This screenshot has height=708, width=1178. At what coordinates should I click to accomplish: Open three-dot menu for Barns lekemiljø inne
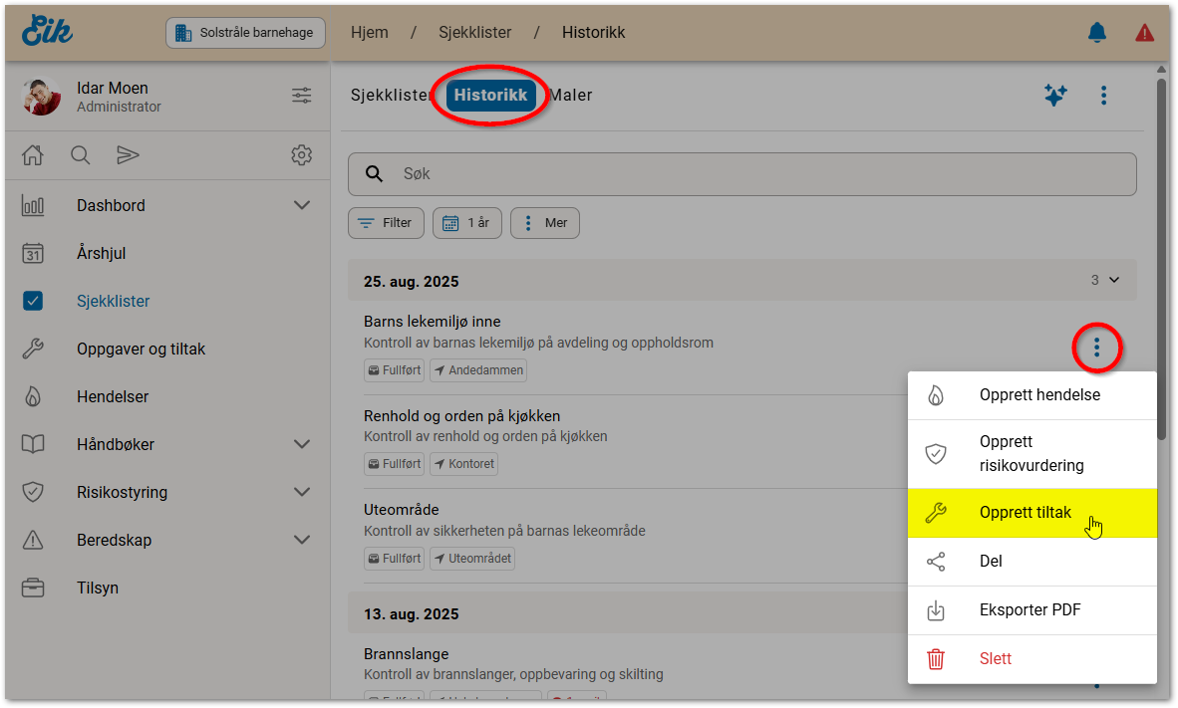1097,348
